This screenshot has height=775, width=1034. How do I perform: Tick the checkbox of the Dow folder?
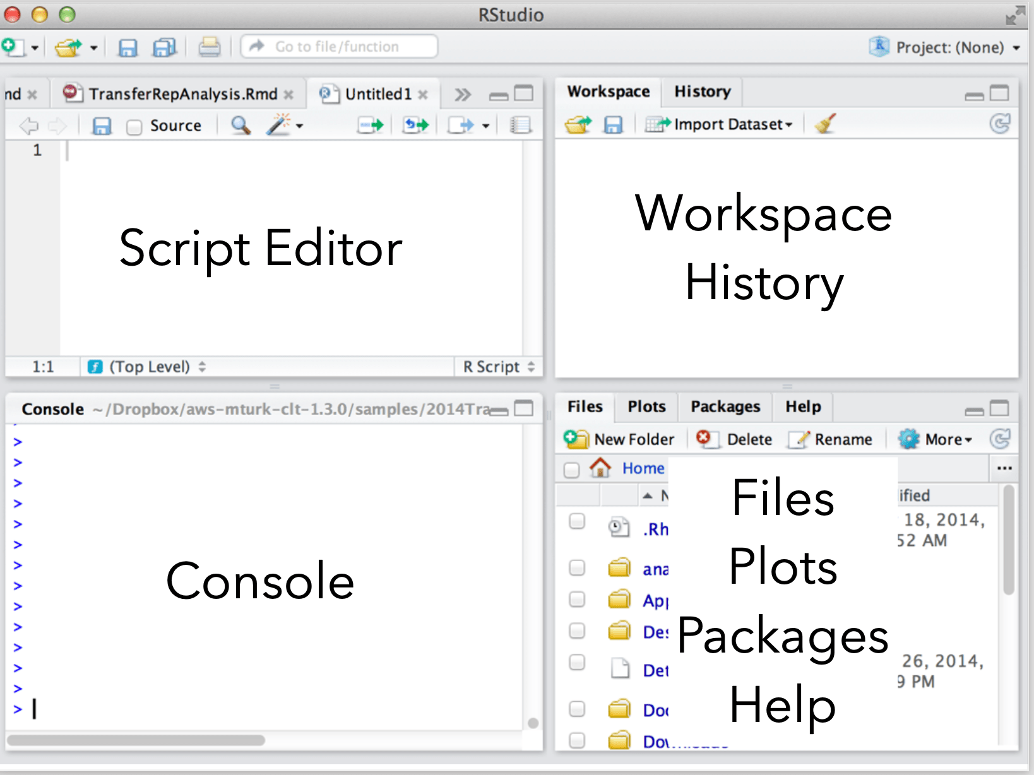pos(577,740)
